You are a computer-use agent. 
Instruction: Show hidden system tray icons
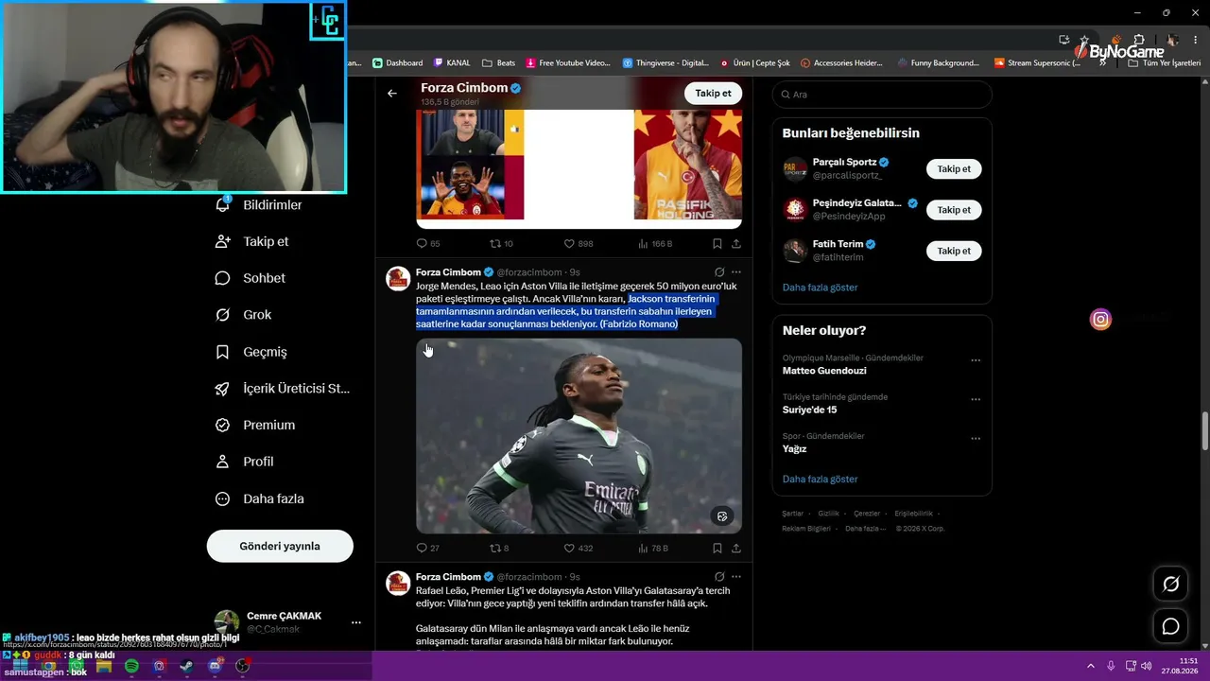[1093, 667]
